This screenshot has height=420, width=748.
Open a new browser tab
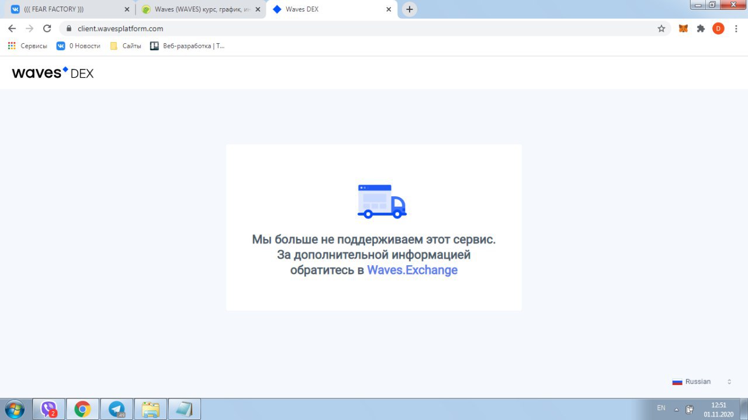tap(410, 9)
